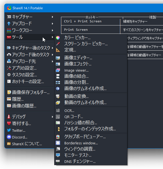This screenshot has width=163, height=169.
Task: Click the Borderless window icon
Action: [58, 143]
